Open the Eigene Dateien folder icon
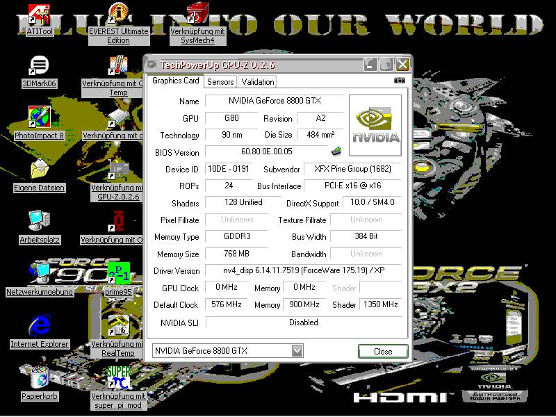Viewport: 556px width, 417px height. [39, 169]
